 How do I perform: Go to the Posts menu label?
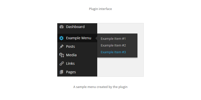point(70,46)
